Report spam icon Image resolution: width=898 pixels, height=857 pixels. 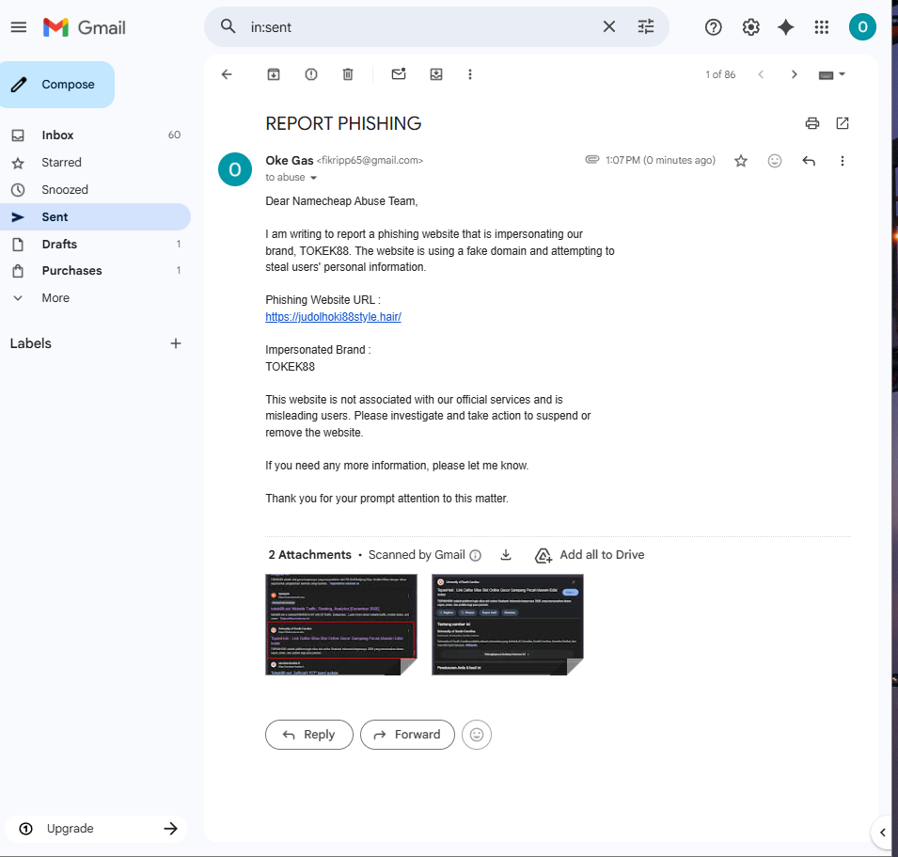click(x=311, y=74)
